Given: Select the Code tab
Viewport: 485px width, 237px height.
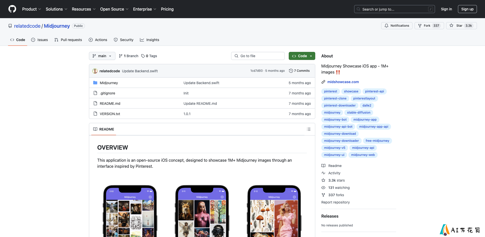Looking at the screenshot, I should [18, 40].
